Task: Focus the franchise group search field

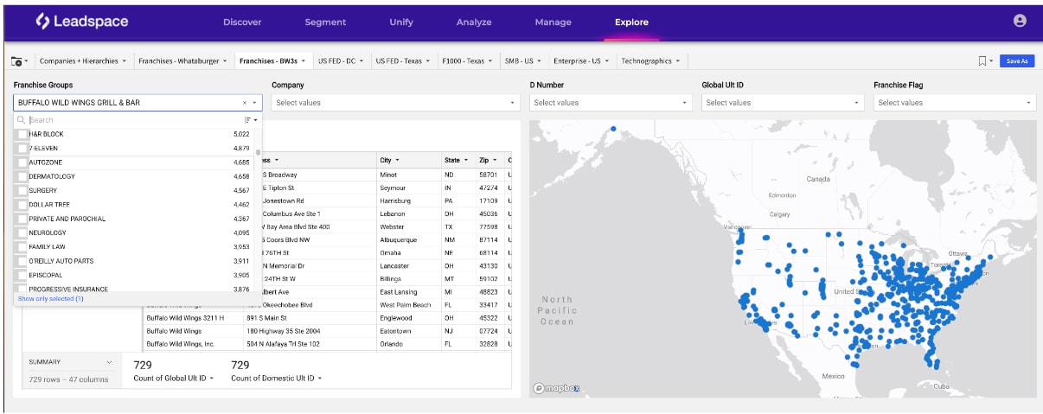Action: (x=134, y=120)
